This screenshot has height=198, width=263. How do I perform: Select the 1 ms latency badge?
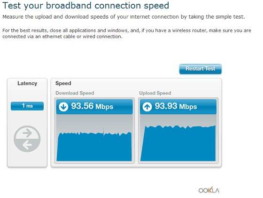(x=27, y=106)
